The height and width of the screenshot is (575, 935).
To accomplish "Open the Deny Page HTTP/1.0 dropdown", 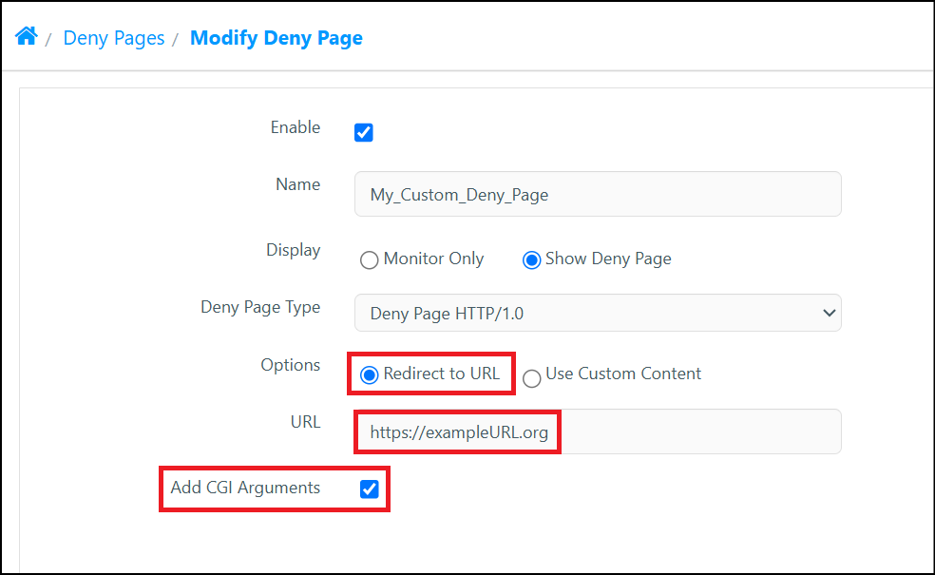I will click(598, 313).
